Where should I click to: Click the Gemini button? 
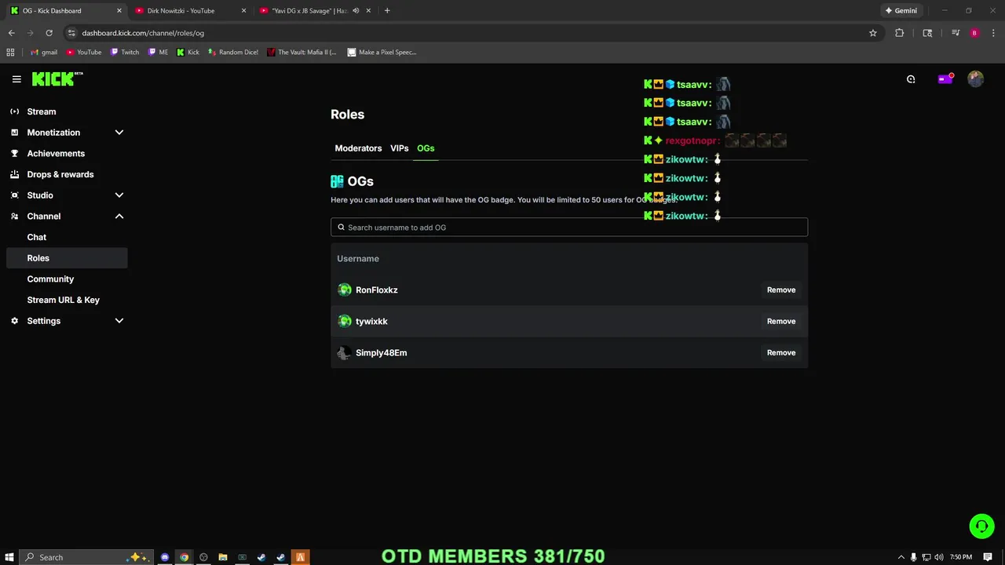point(901,11)
